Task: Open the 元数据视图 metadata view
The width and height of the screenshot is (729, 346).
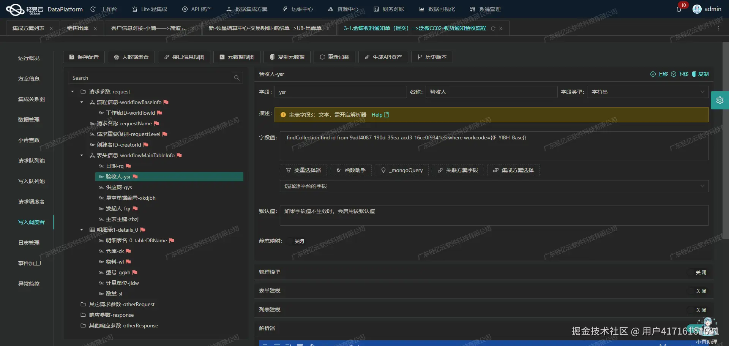Action: tap(236, 57)
